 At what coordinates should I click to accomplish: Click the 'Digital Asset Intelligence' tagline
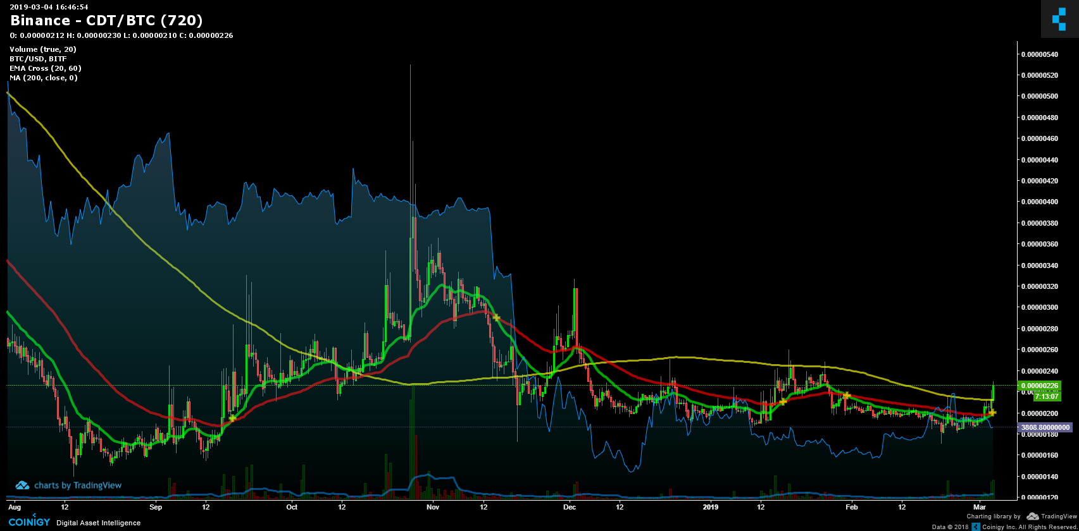coord(99,523)
